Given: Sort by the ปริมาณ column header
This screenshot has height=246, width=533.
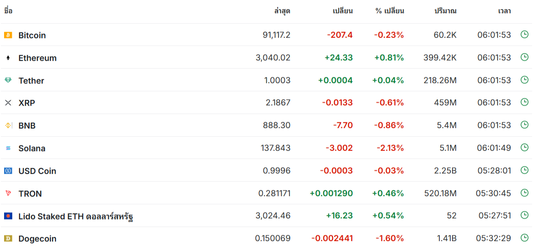Looking at the screenshot, I should click(x=445, y=11).
